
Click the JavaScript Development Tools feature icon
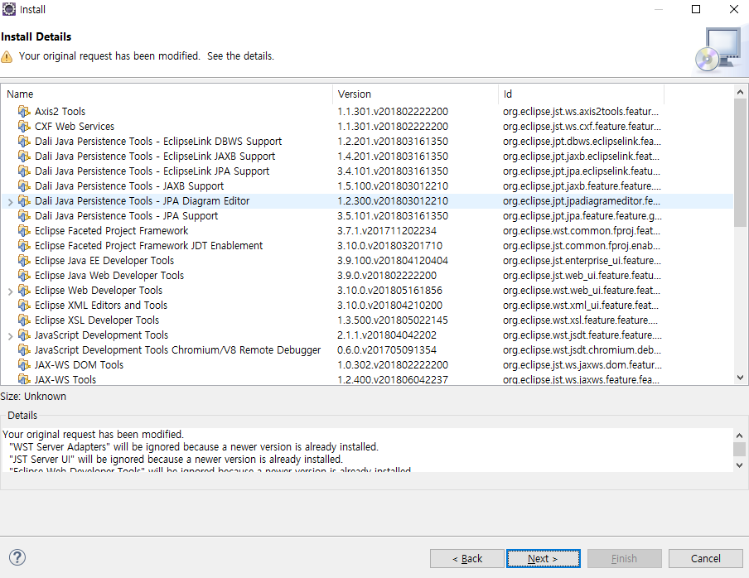(24, 335)
